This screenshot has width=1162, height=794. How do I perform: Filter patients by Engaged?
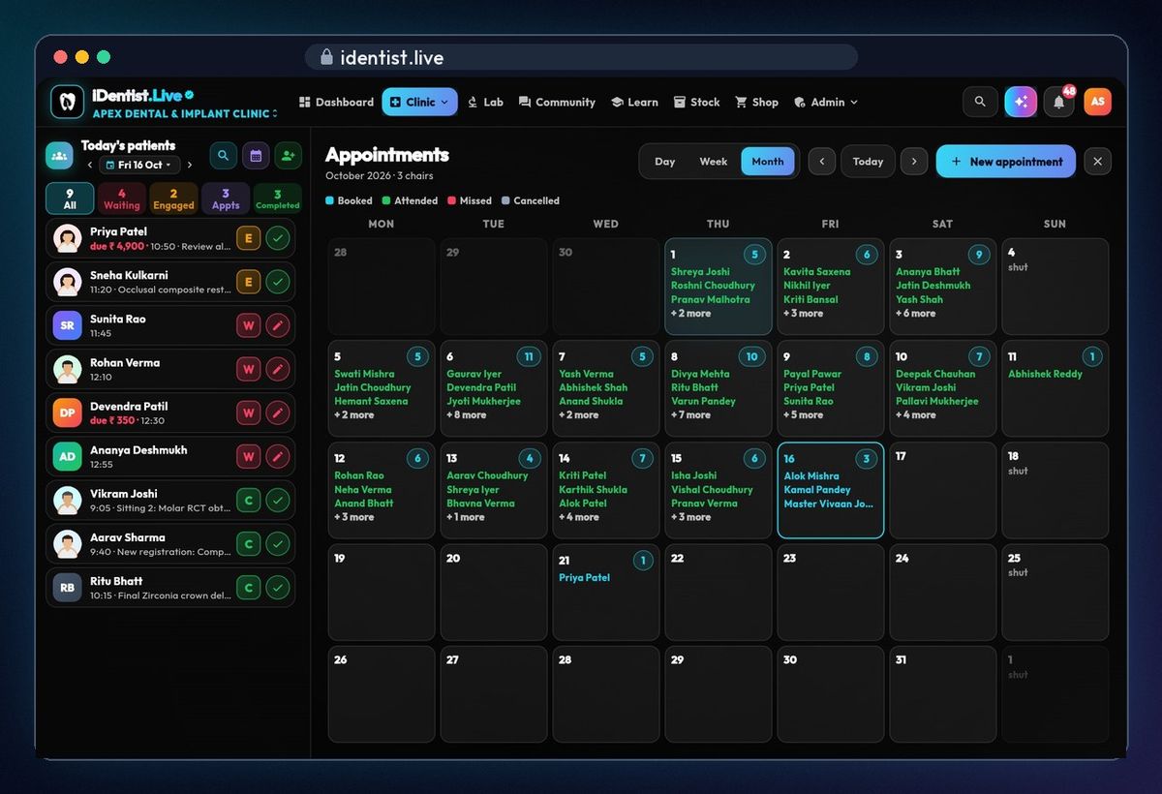[x=174, y=198]
